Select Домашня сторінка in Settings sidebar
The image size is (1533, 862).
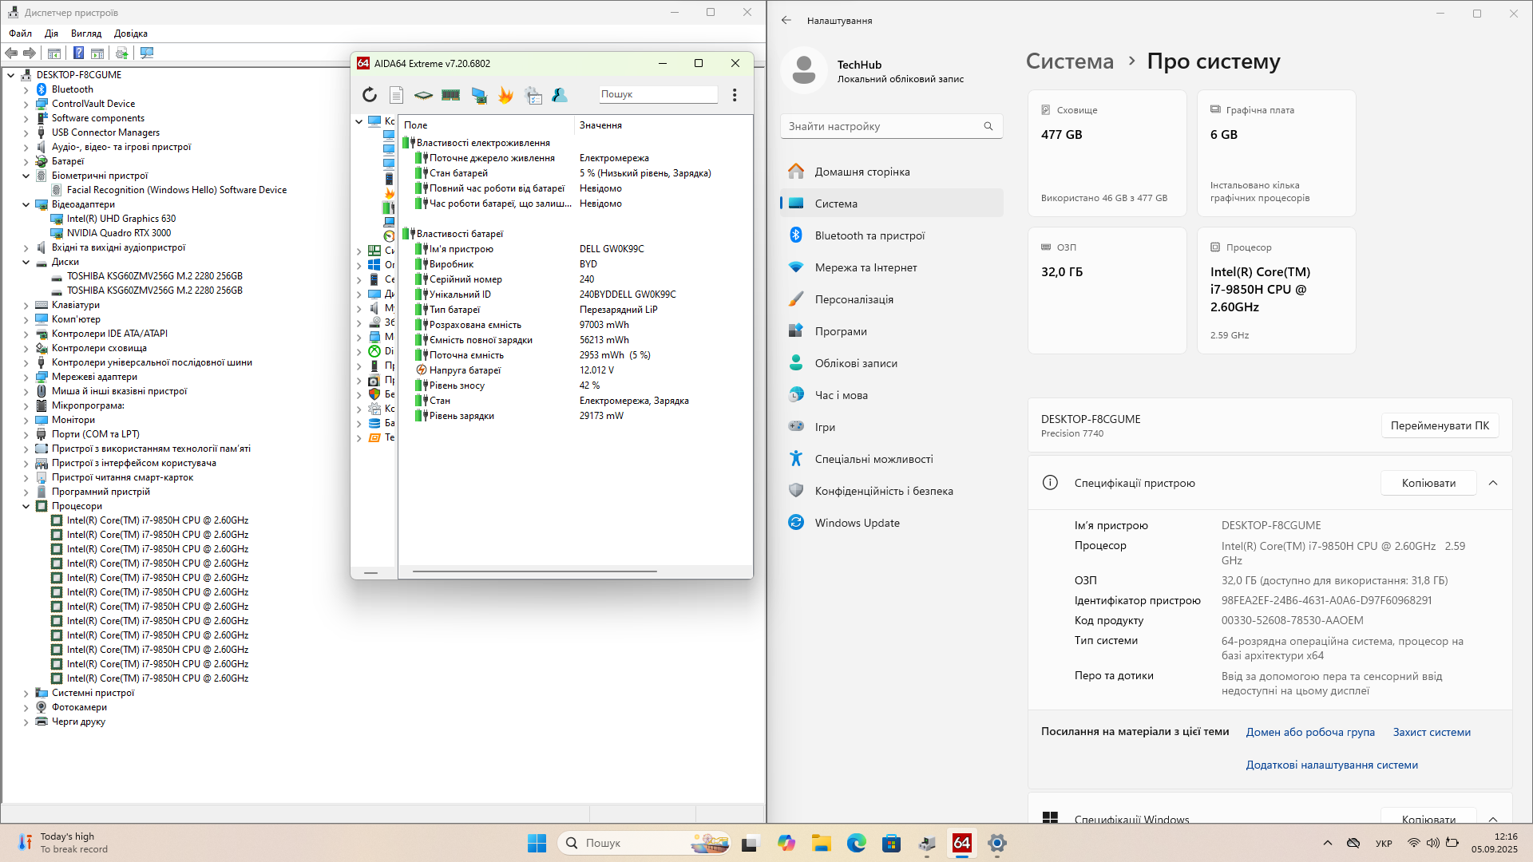point(891,172)
